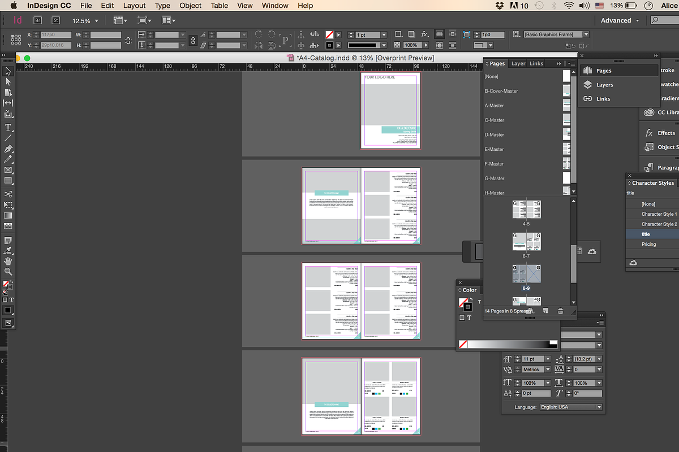This screenshot has height=452, width=679.
Task: Click the grayscale tint ramp in Color panel
Action: (509, 344)
